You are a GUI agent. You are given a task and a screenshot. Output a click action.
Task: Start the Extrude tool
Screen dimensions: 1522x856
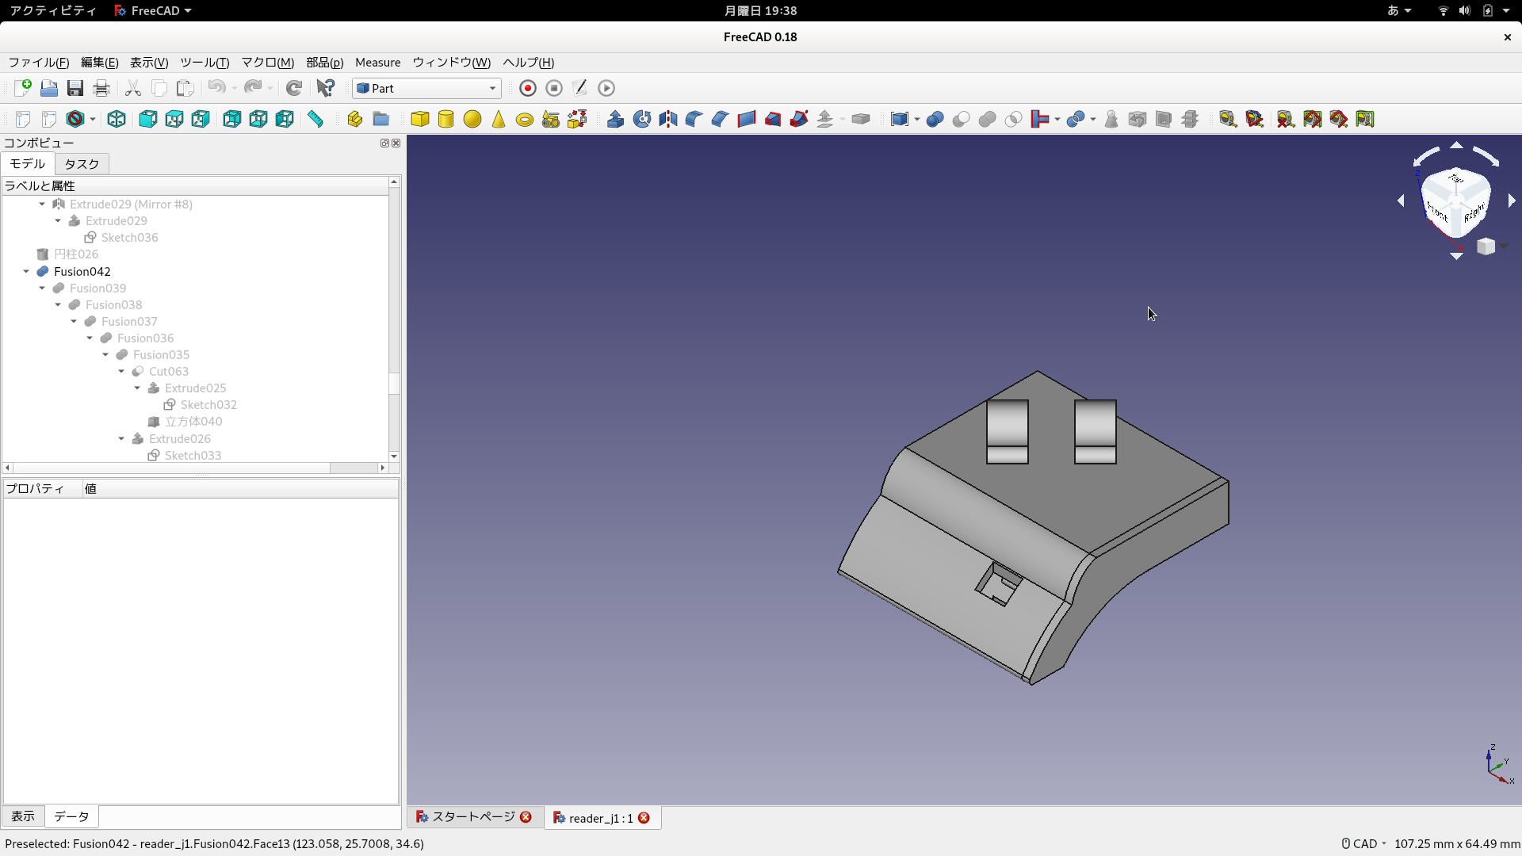click(616, 119)
